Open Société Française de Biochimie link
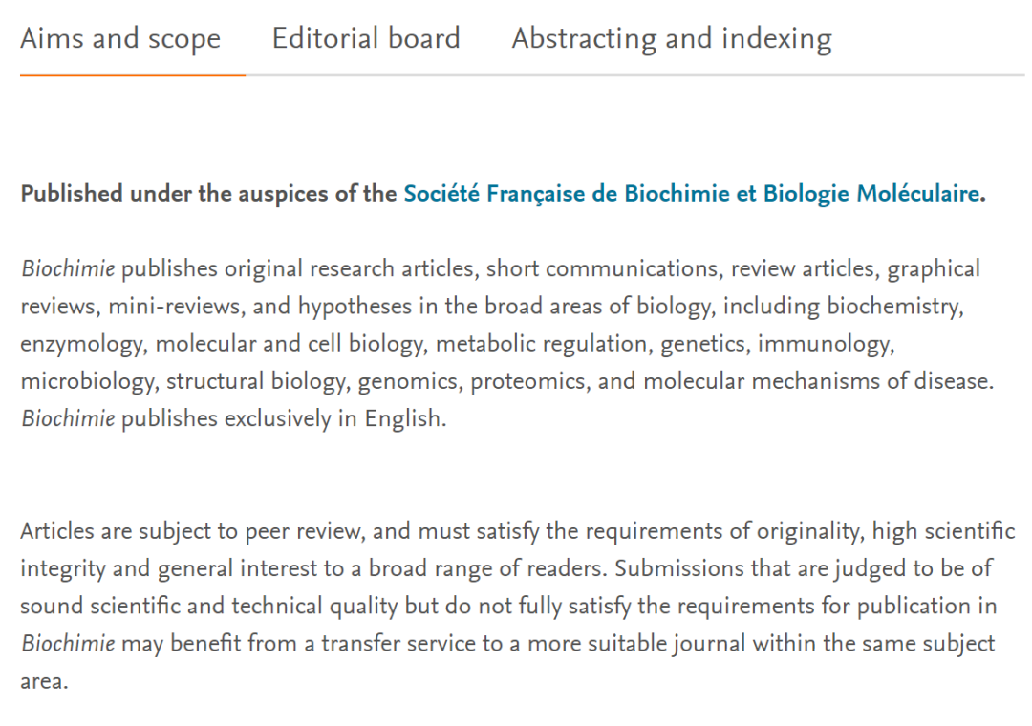Viewport: 1032px width, 726px height. pos(691,194)
